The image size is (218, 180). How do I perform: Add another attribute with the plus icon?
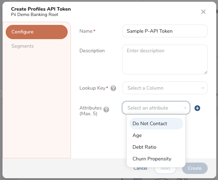click(197, 108)
